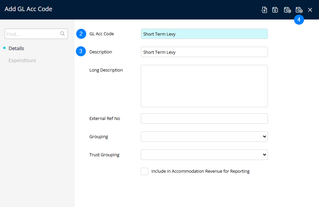Close the Add GL Acc Code form

[310, 10]
